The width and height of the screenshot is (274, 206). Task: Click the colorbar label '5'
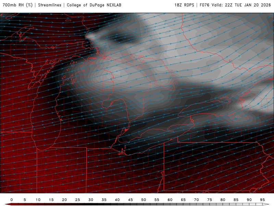point(25,200)
